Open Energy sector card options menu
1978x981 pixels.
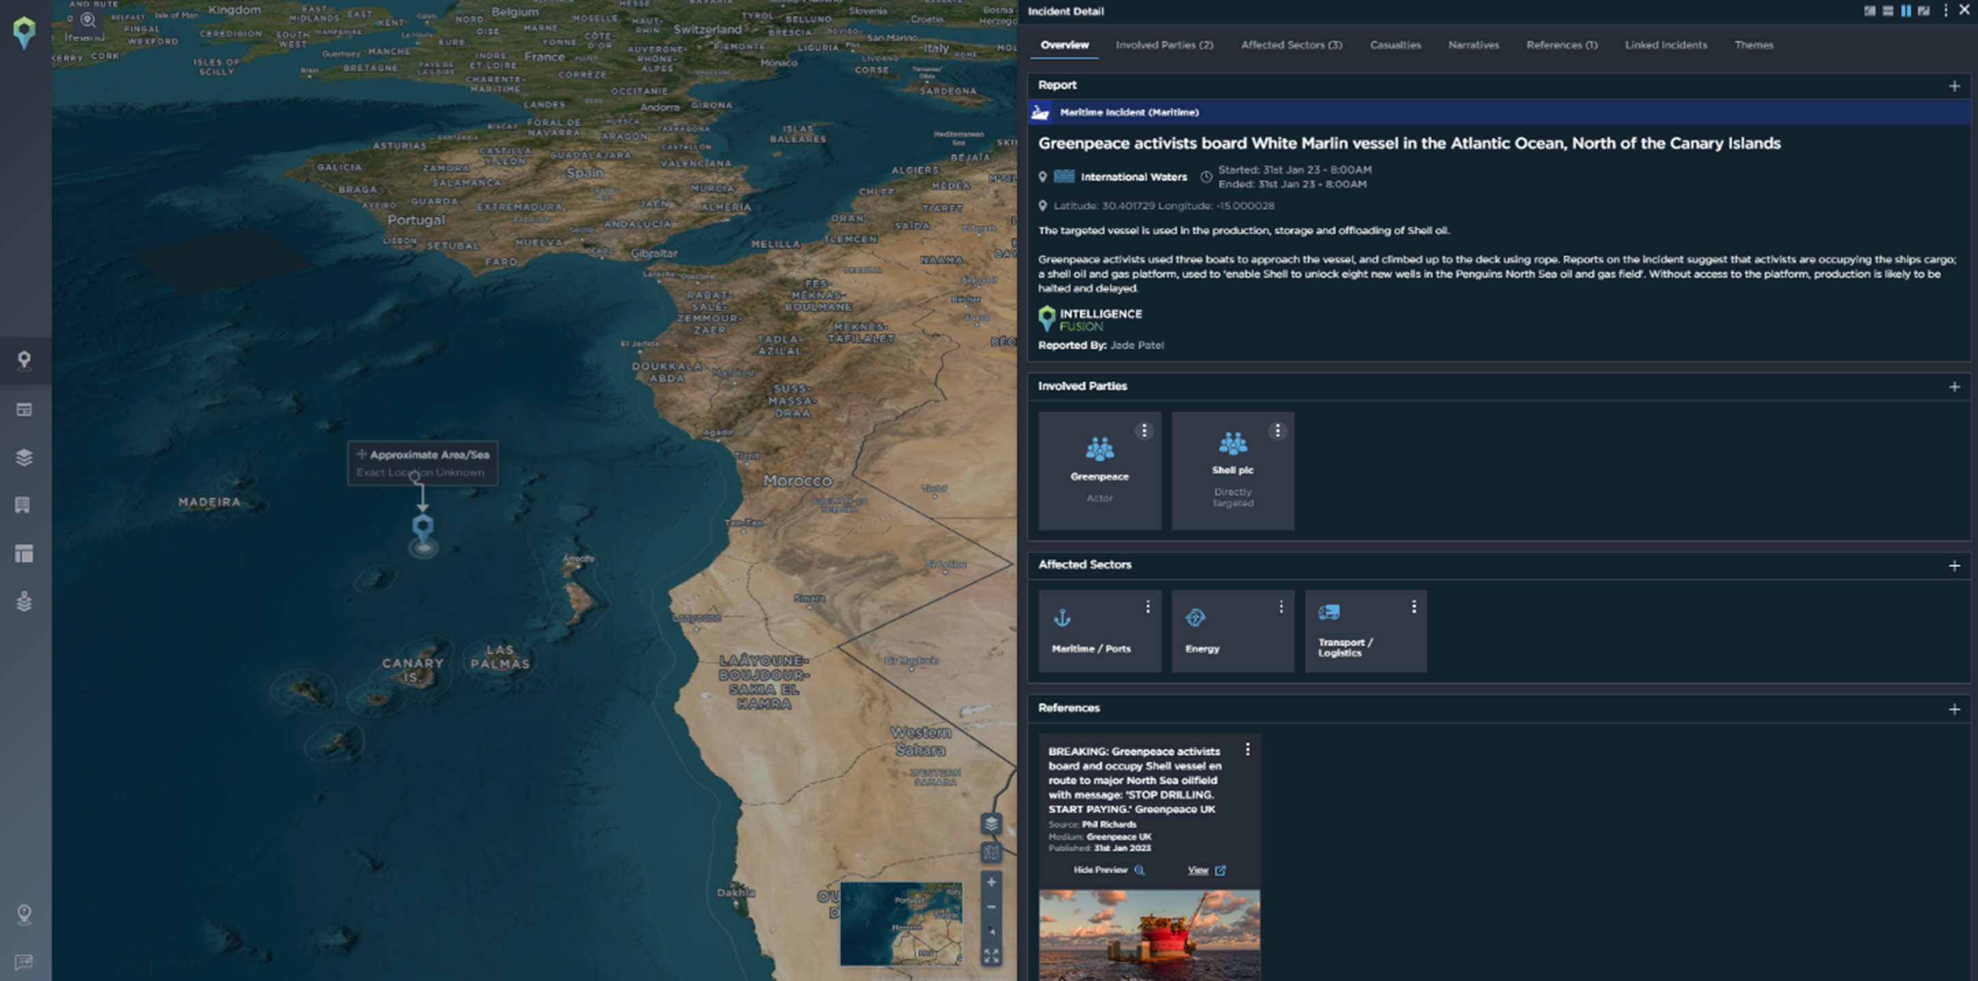tap(1281, 607)
